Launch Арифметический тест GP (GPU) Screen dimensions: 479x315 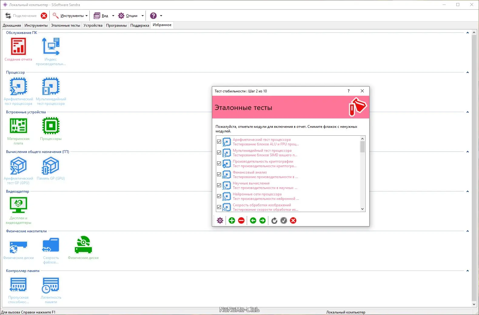pyautogui.click(x=18, y=171)
